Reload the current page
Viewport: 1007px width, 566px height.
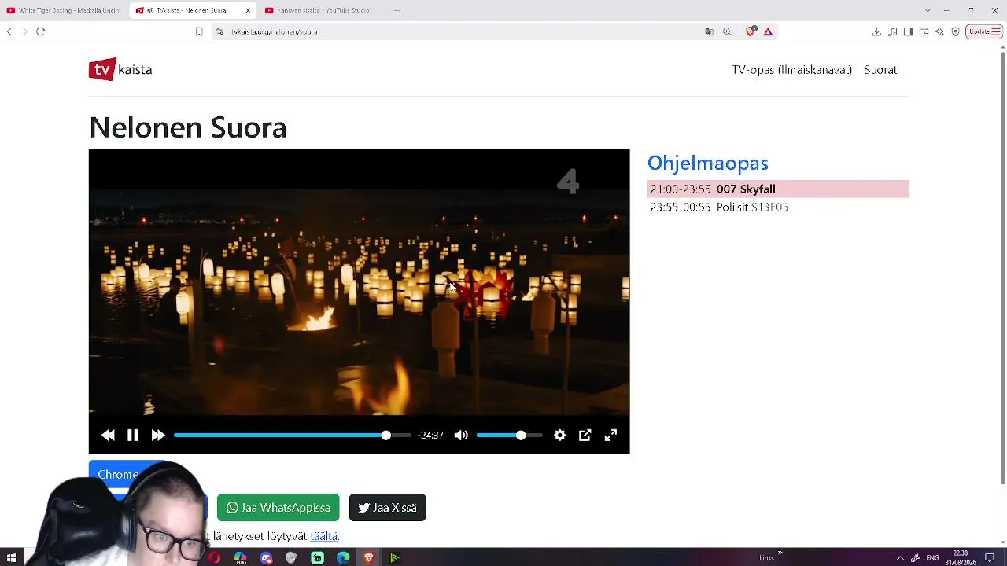(41, 31)
